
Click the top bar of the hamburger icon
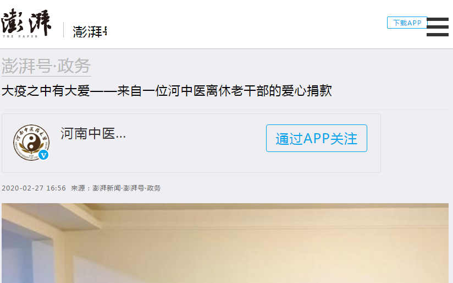pyautogui.click(x=438, y=19)
